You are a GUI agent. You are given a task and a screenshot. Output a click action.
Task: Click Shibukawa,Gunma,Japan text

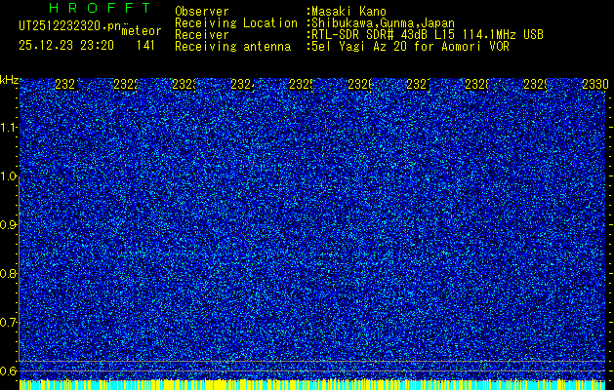pos(383,23)
